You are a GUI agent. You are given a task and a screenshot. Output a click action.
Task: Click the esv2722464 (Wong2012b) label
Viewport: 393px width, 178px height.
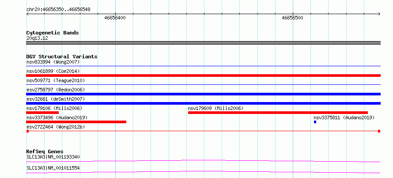coord(56,127)
